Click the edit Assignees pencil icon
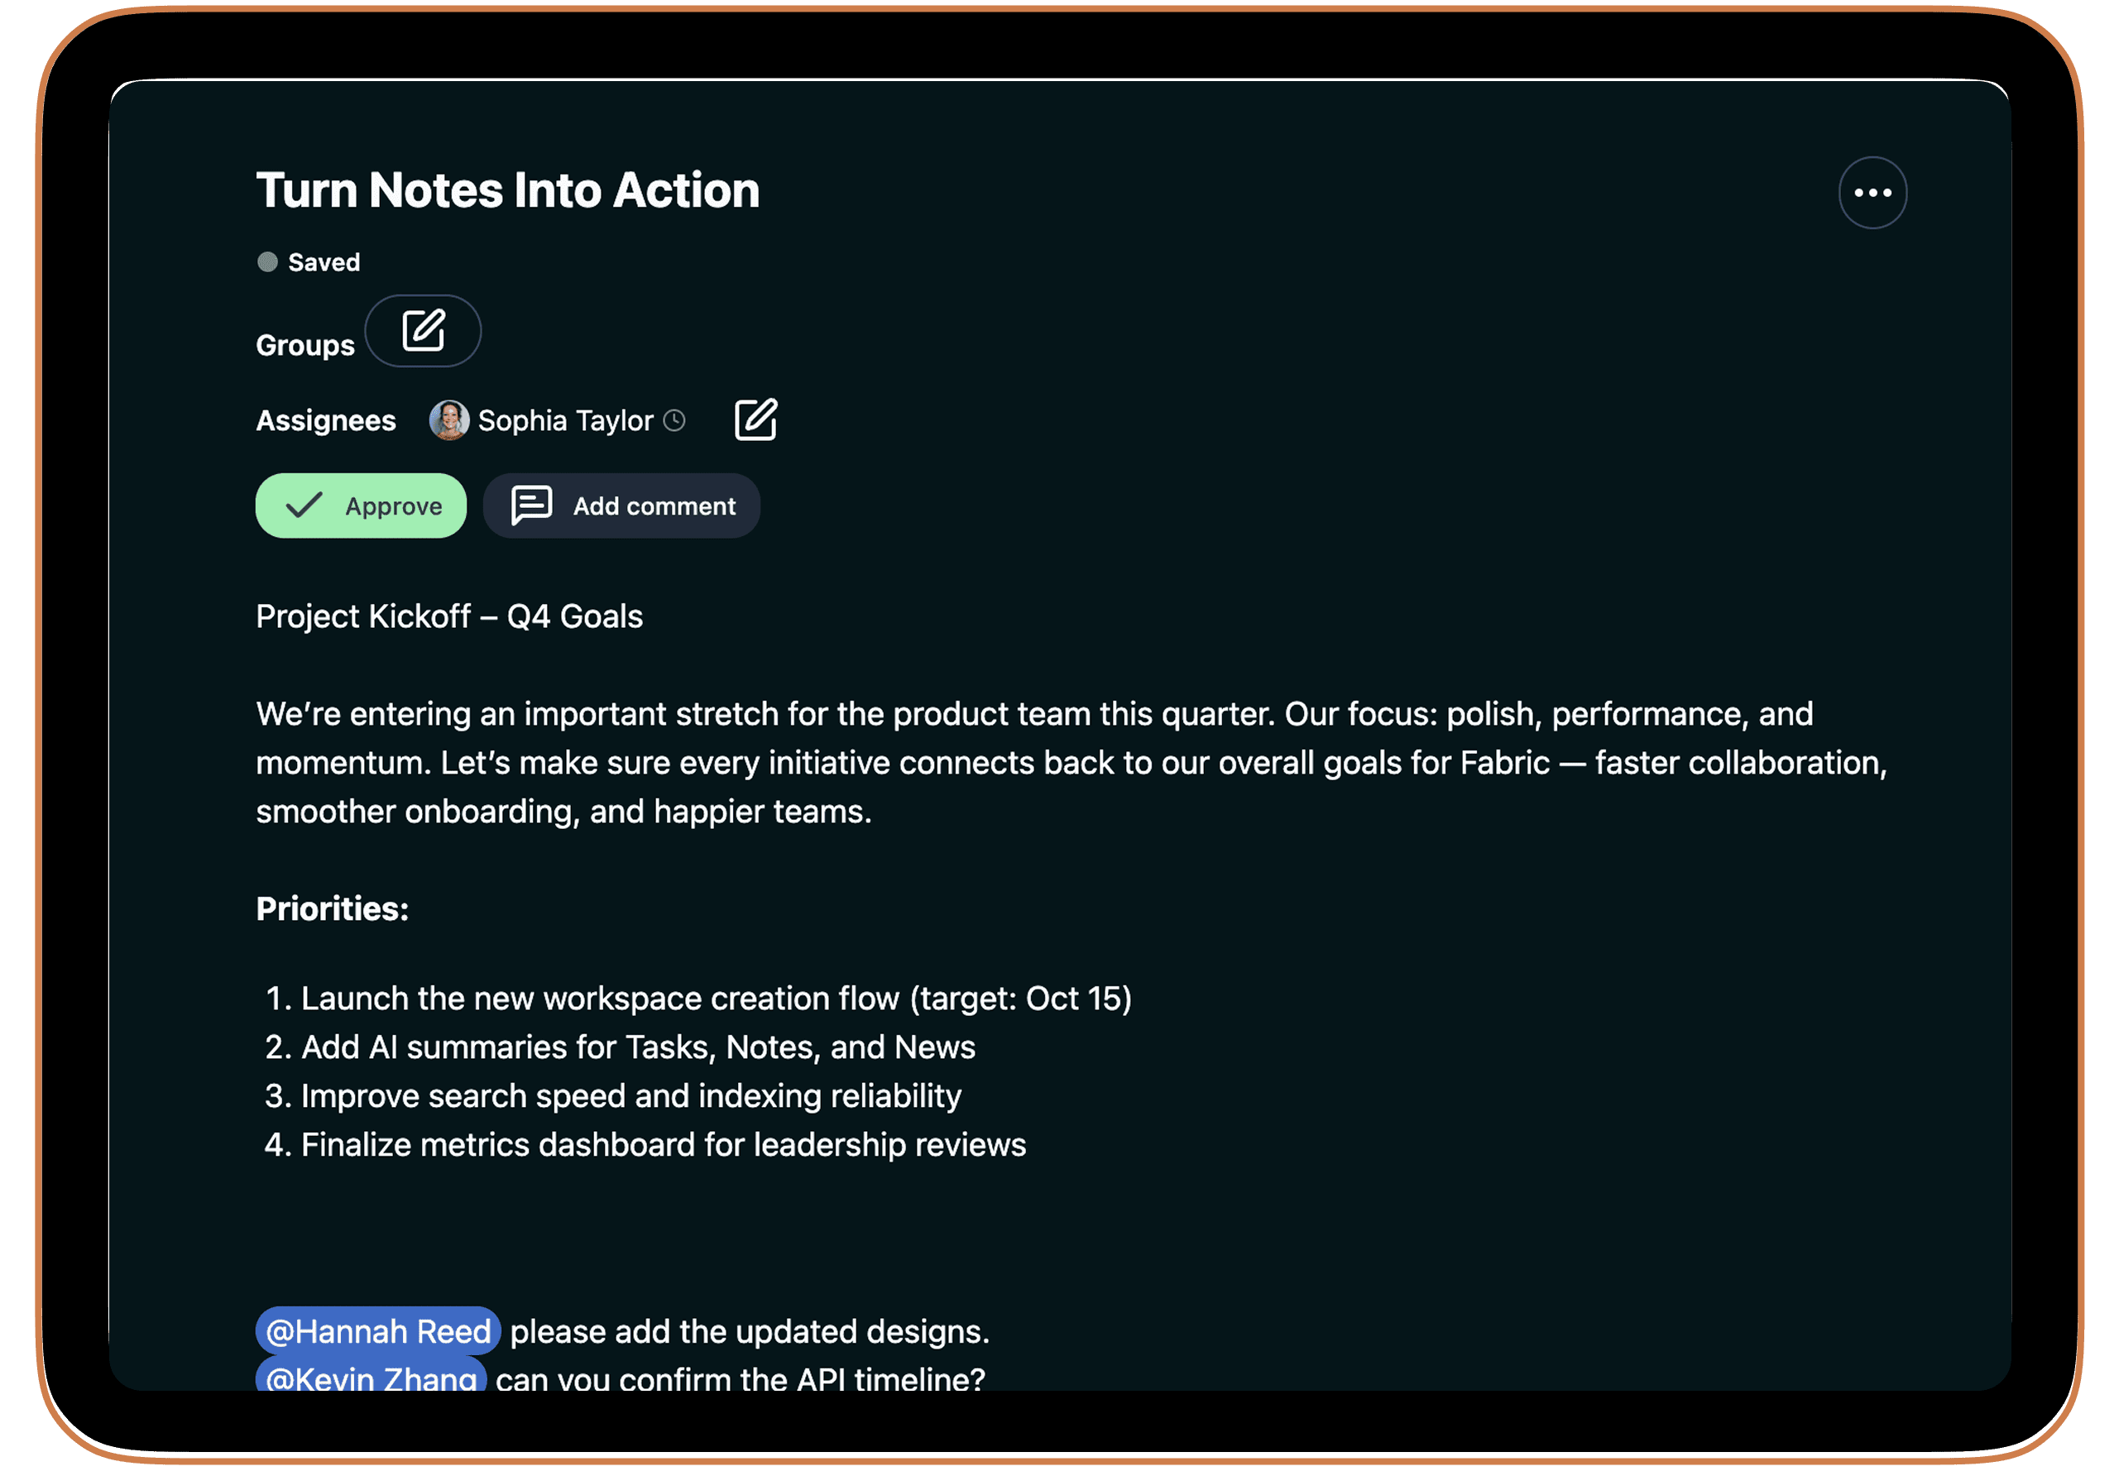The width and height of the screenshot is (2119, 1476). pyautogui.click(x=755, y=420)
